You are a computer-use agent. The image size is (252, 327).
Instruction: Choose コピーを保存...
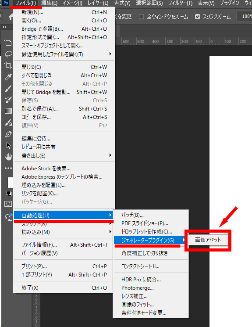pyautogui.click(x=64, y=117)
